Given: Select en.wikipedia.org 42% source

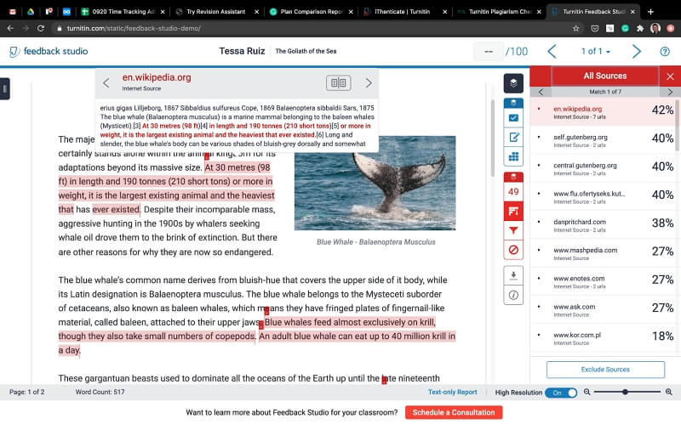Looking at the screenshot, I should pos(603,112).
